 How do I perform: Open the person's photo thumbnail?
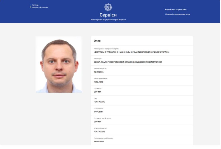(x=59, y=65)
